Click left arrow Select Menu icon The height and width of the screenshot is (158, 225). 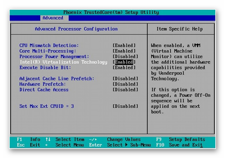(x=46, y=145)
